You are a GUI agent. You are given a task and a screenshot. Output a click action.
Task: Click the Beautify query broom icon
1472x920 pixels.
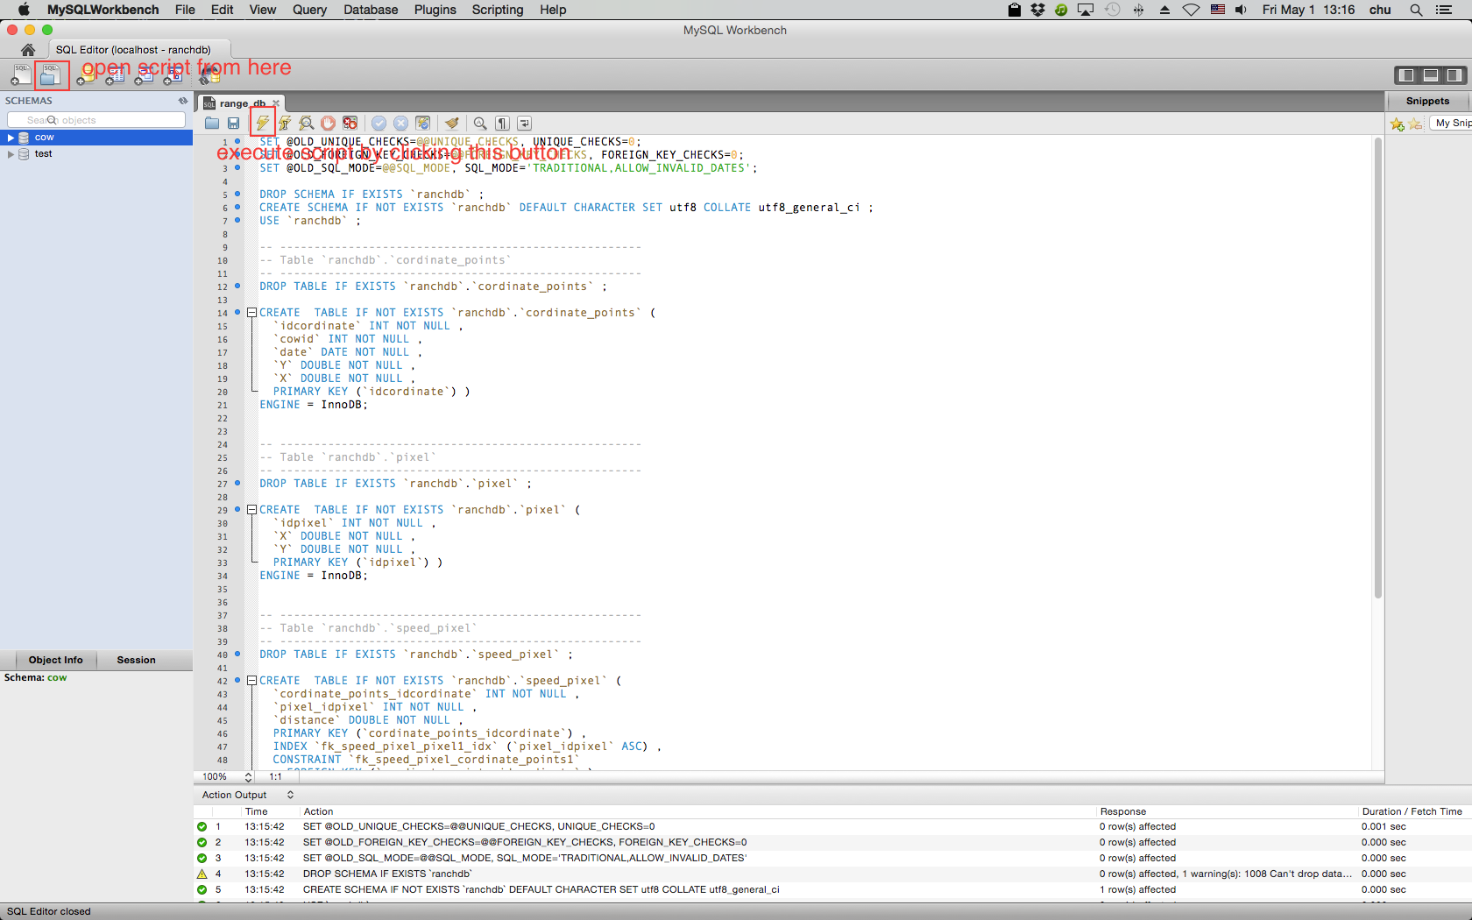pos(451,124)
